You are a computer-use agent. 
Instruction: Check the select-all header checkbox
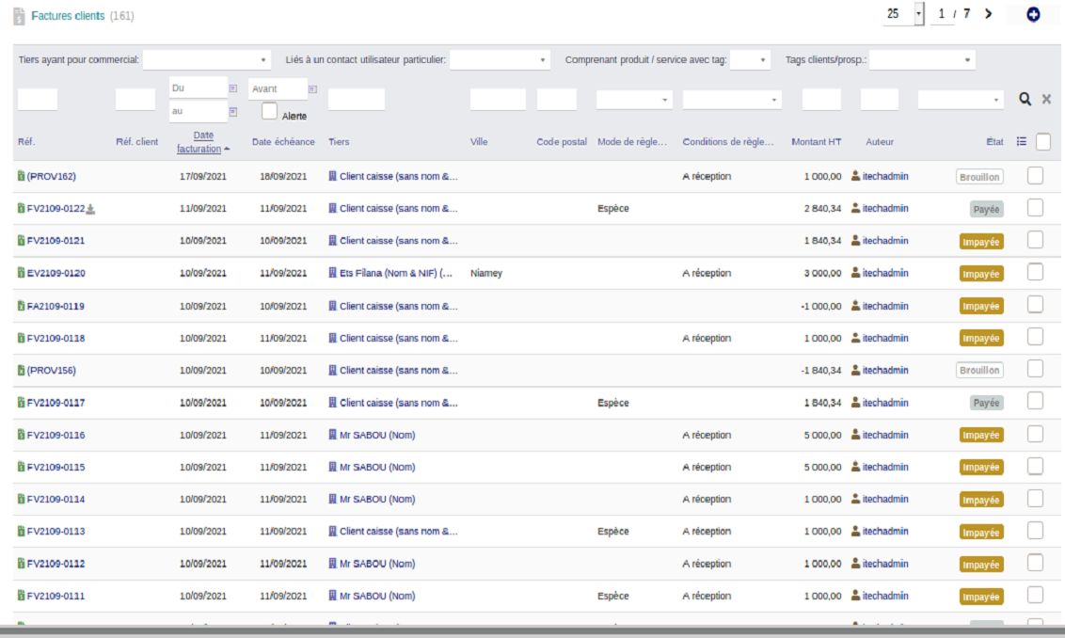pyautogui.click(x=1043, y=141)
